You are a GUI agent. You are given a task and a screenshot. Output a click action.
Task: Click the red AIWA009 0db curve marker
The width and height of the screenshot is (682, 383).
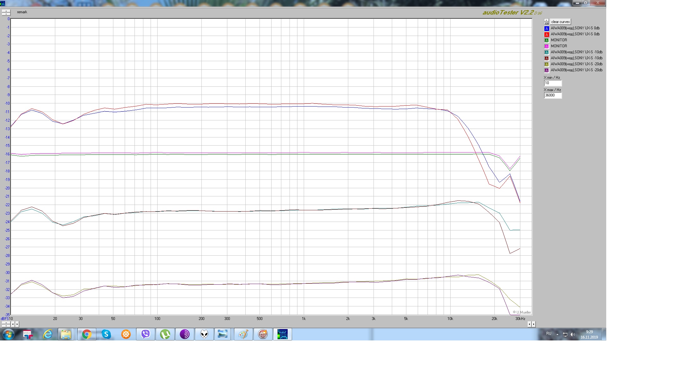pos(547,34)
